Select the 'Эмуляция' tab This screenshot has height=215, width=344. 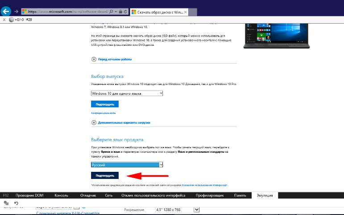click(x=265, y=195)
